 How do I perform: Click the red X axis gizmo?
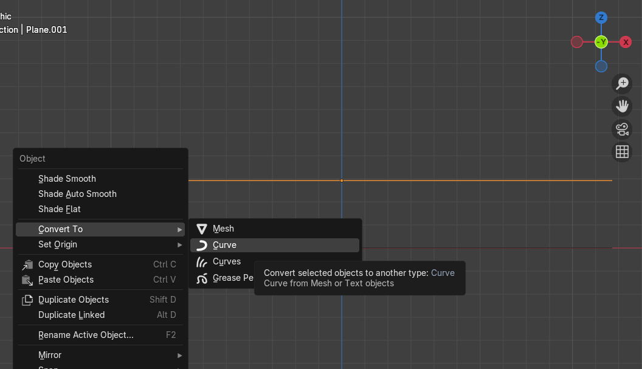coord(626,42)
